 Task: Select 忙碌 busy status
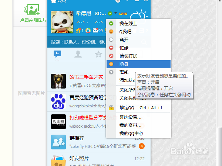coord(138,48)
